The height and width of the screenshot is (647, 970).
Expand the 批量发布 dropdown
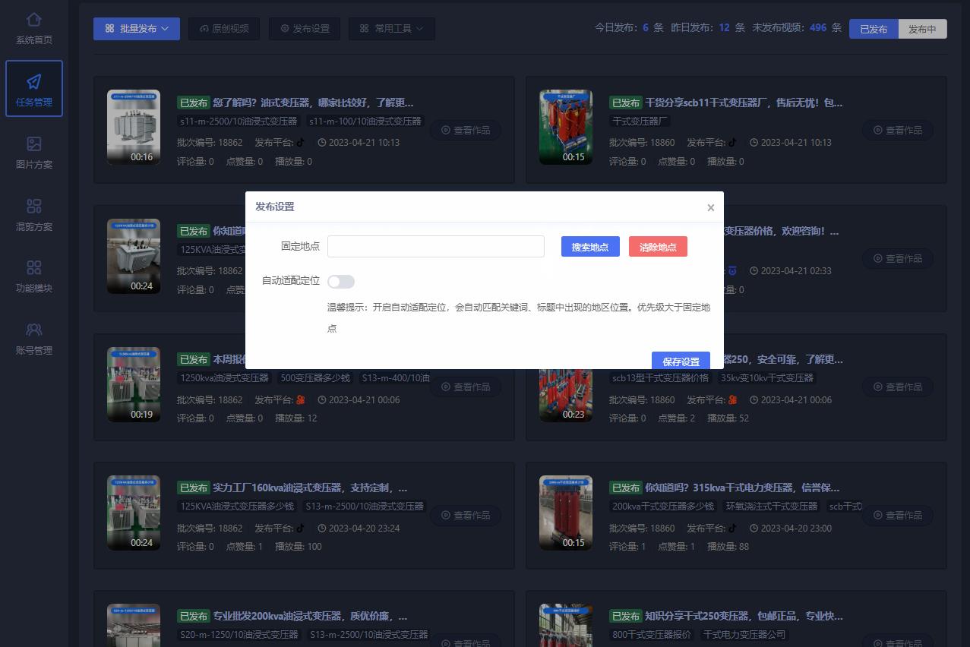coord(136,29)
